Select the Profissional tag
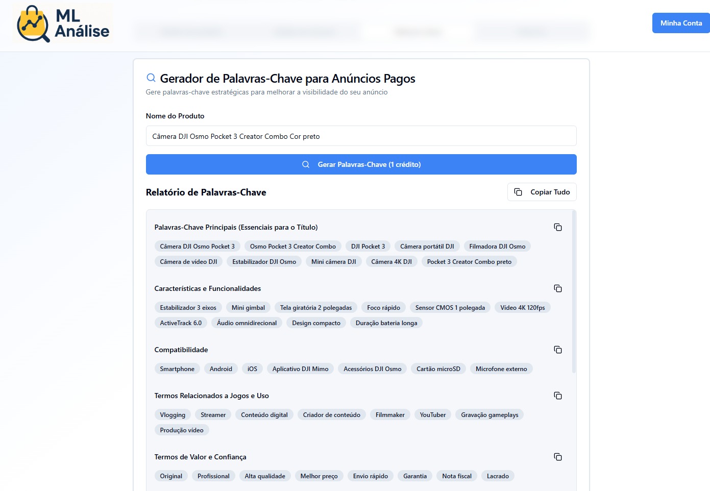The width and height of the screenshot is (710, 491). tap(213, 476)
